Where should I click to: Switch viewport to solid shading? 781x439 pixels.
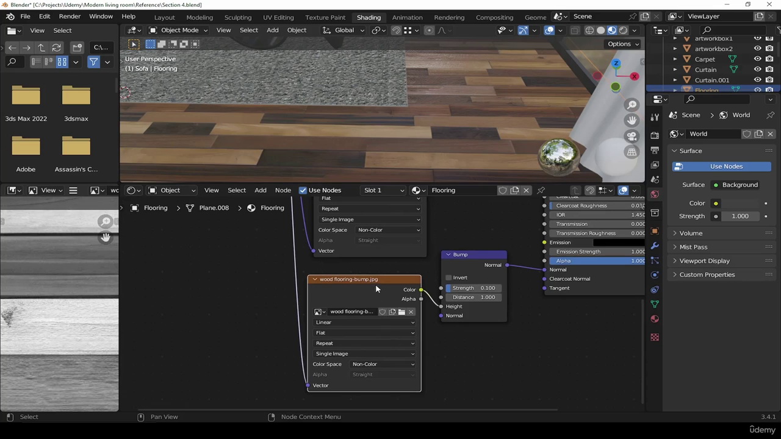(x=601, y=30)
